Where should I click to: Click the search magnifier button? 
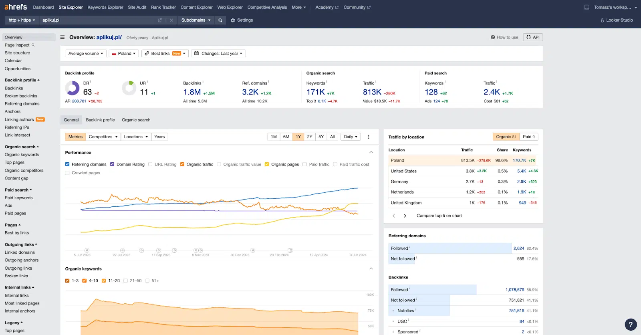220,20
